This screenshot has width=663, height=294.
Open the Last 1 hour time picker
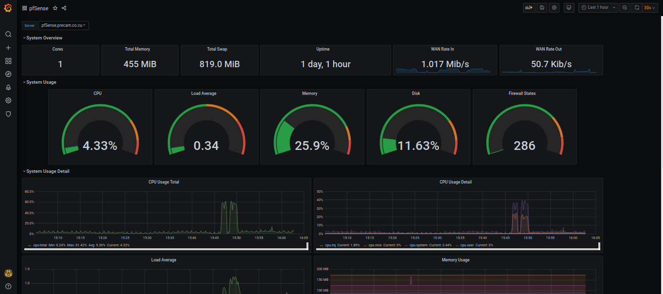coord(598,8)
